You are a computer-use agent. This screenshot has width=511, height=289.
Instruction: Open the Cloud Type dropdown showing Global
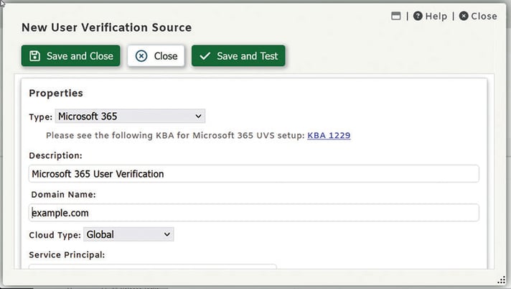pyautogui.click(x=128, y=234)
